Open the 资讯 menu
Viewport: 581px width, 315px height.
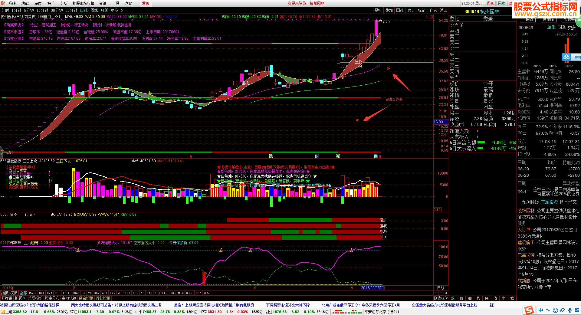(103, 3)
